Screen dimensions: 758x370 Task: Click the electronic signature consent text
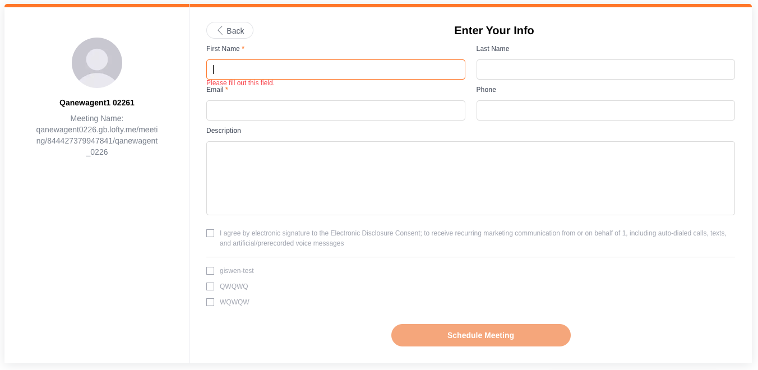coord(473,238)
